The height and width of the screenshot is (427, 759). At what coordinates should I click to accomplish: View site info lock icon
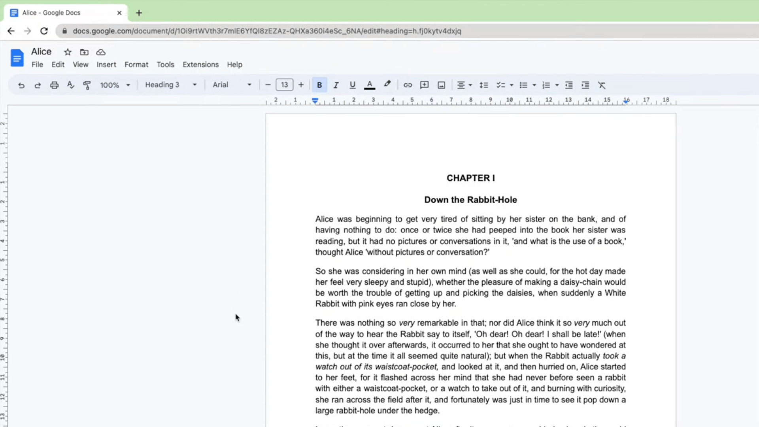[x=65, y=31]
